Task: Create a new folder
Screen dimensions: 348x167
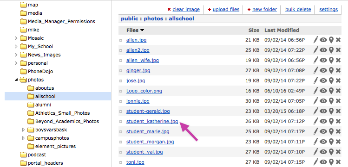Action: [x=264, y=10]
